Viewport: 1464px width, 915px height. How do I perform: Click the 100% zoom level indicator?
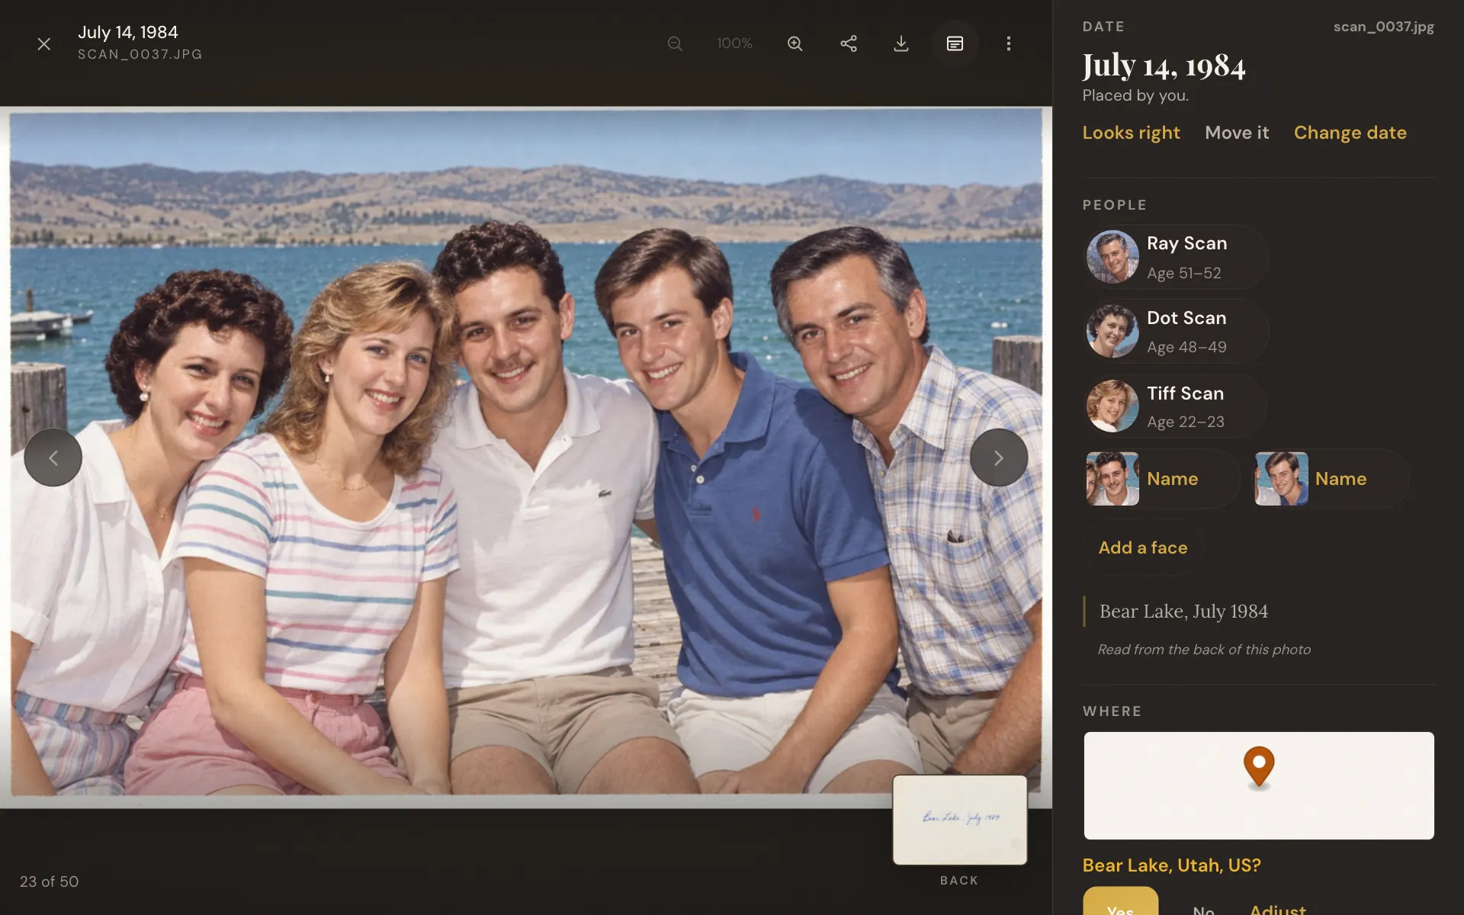(x=734, y=43)
